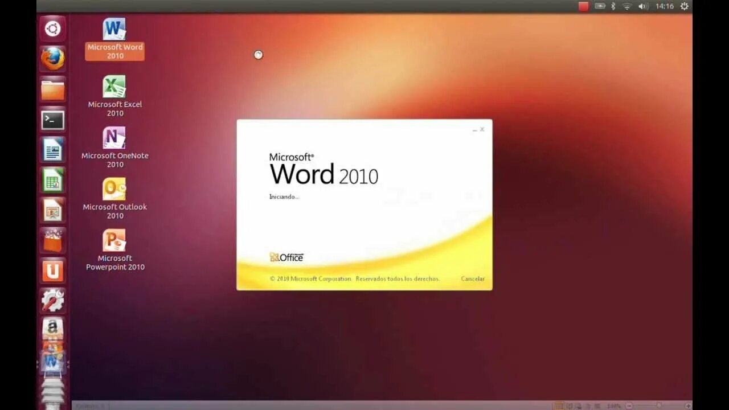
Task: Select the Microsoft Word 2010 desktop icon
Action: pos(114,39)
